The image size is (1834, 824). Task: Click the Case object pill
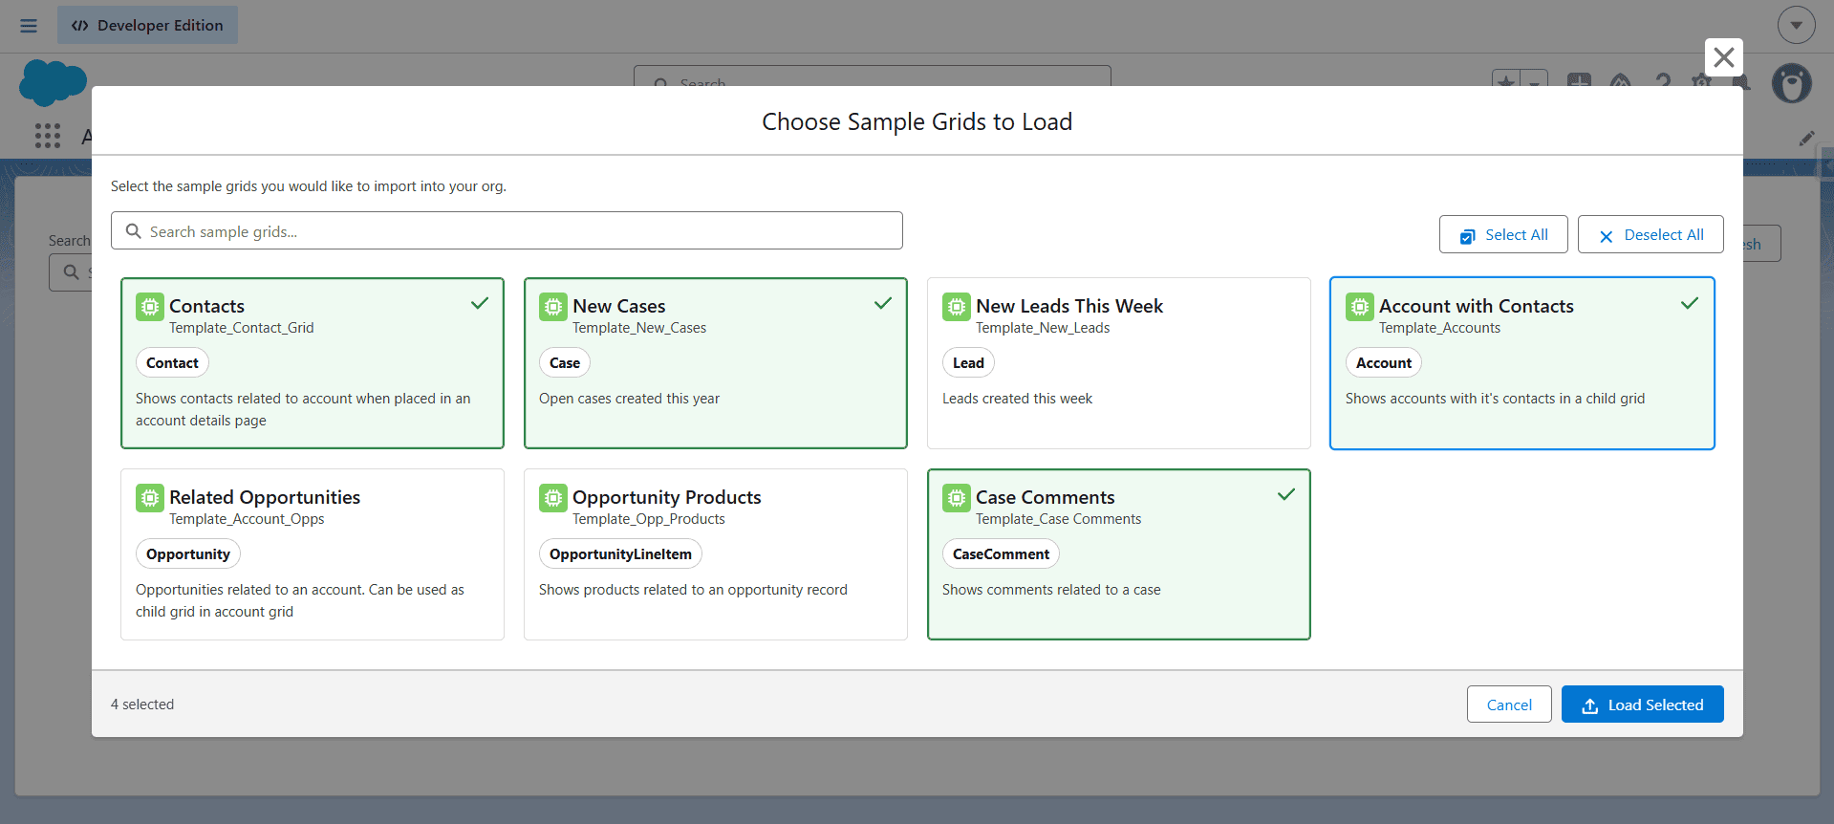click(x=565, y=363)
